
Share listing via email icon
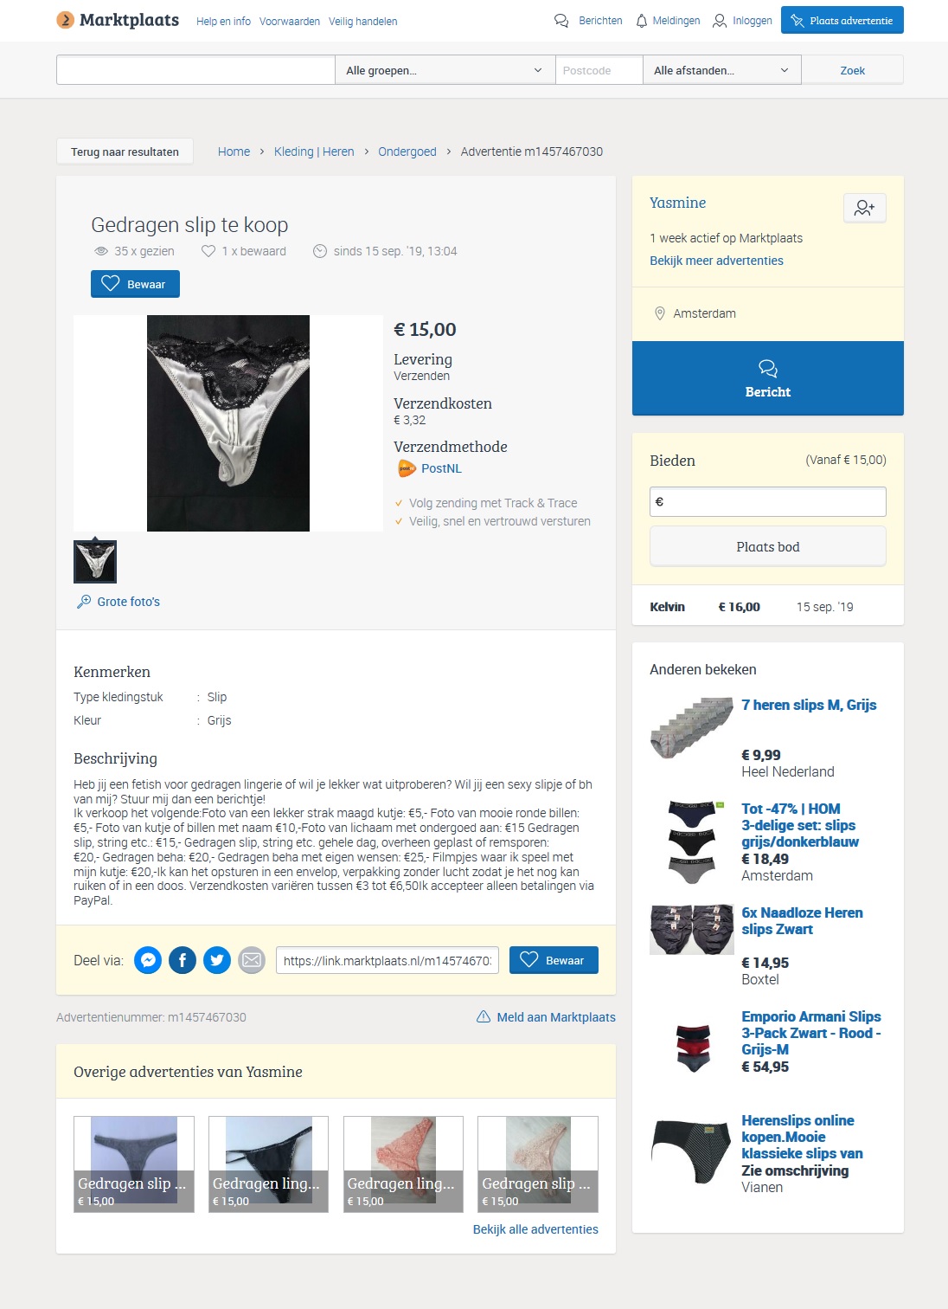[252, 960]
